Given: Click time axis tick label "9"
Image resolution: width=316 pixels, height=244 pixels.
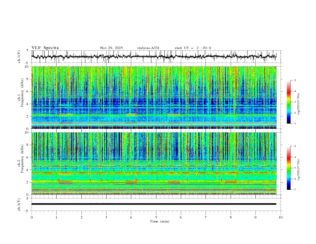Looking at the screenshot, I should point(255,217).
